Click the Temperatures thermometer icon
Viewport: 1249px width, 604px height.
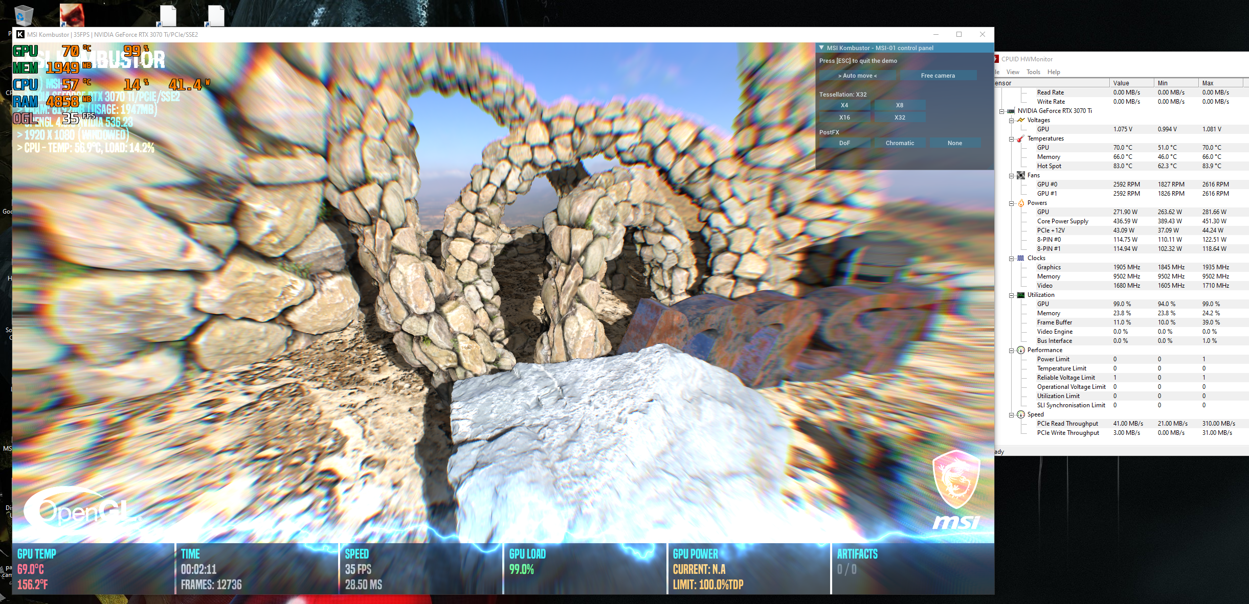point(1021,138)
